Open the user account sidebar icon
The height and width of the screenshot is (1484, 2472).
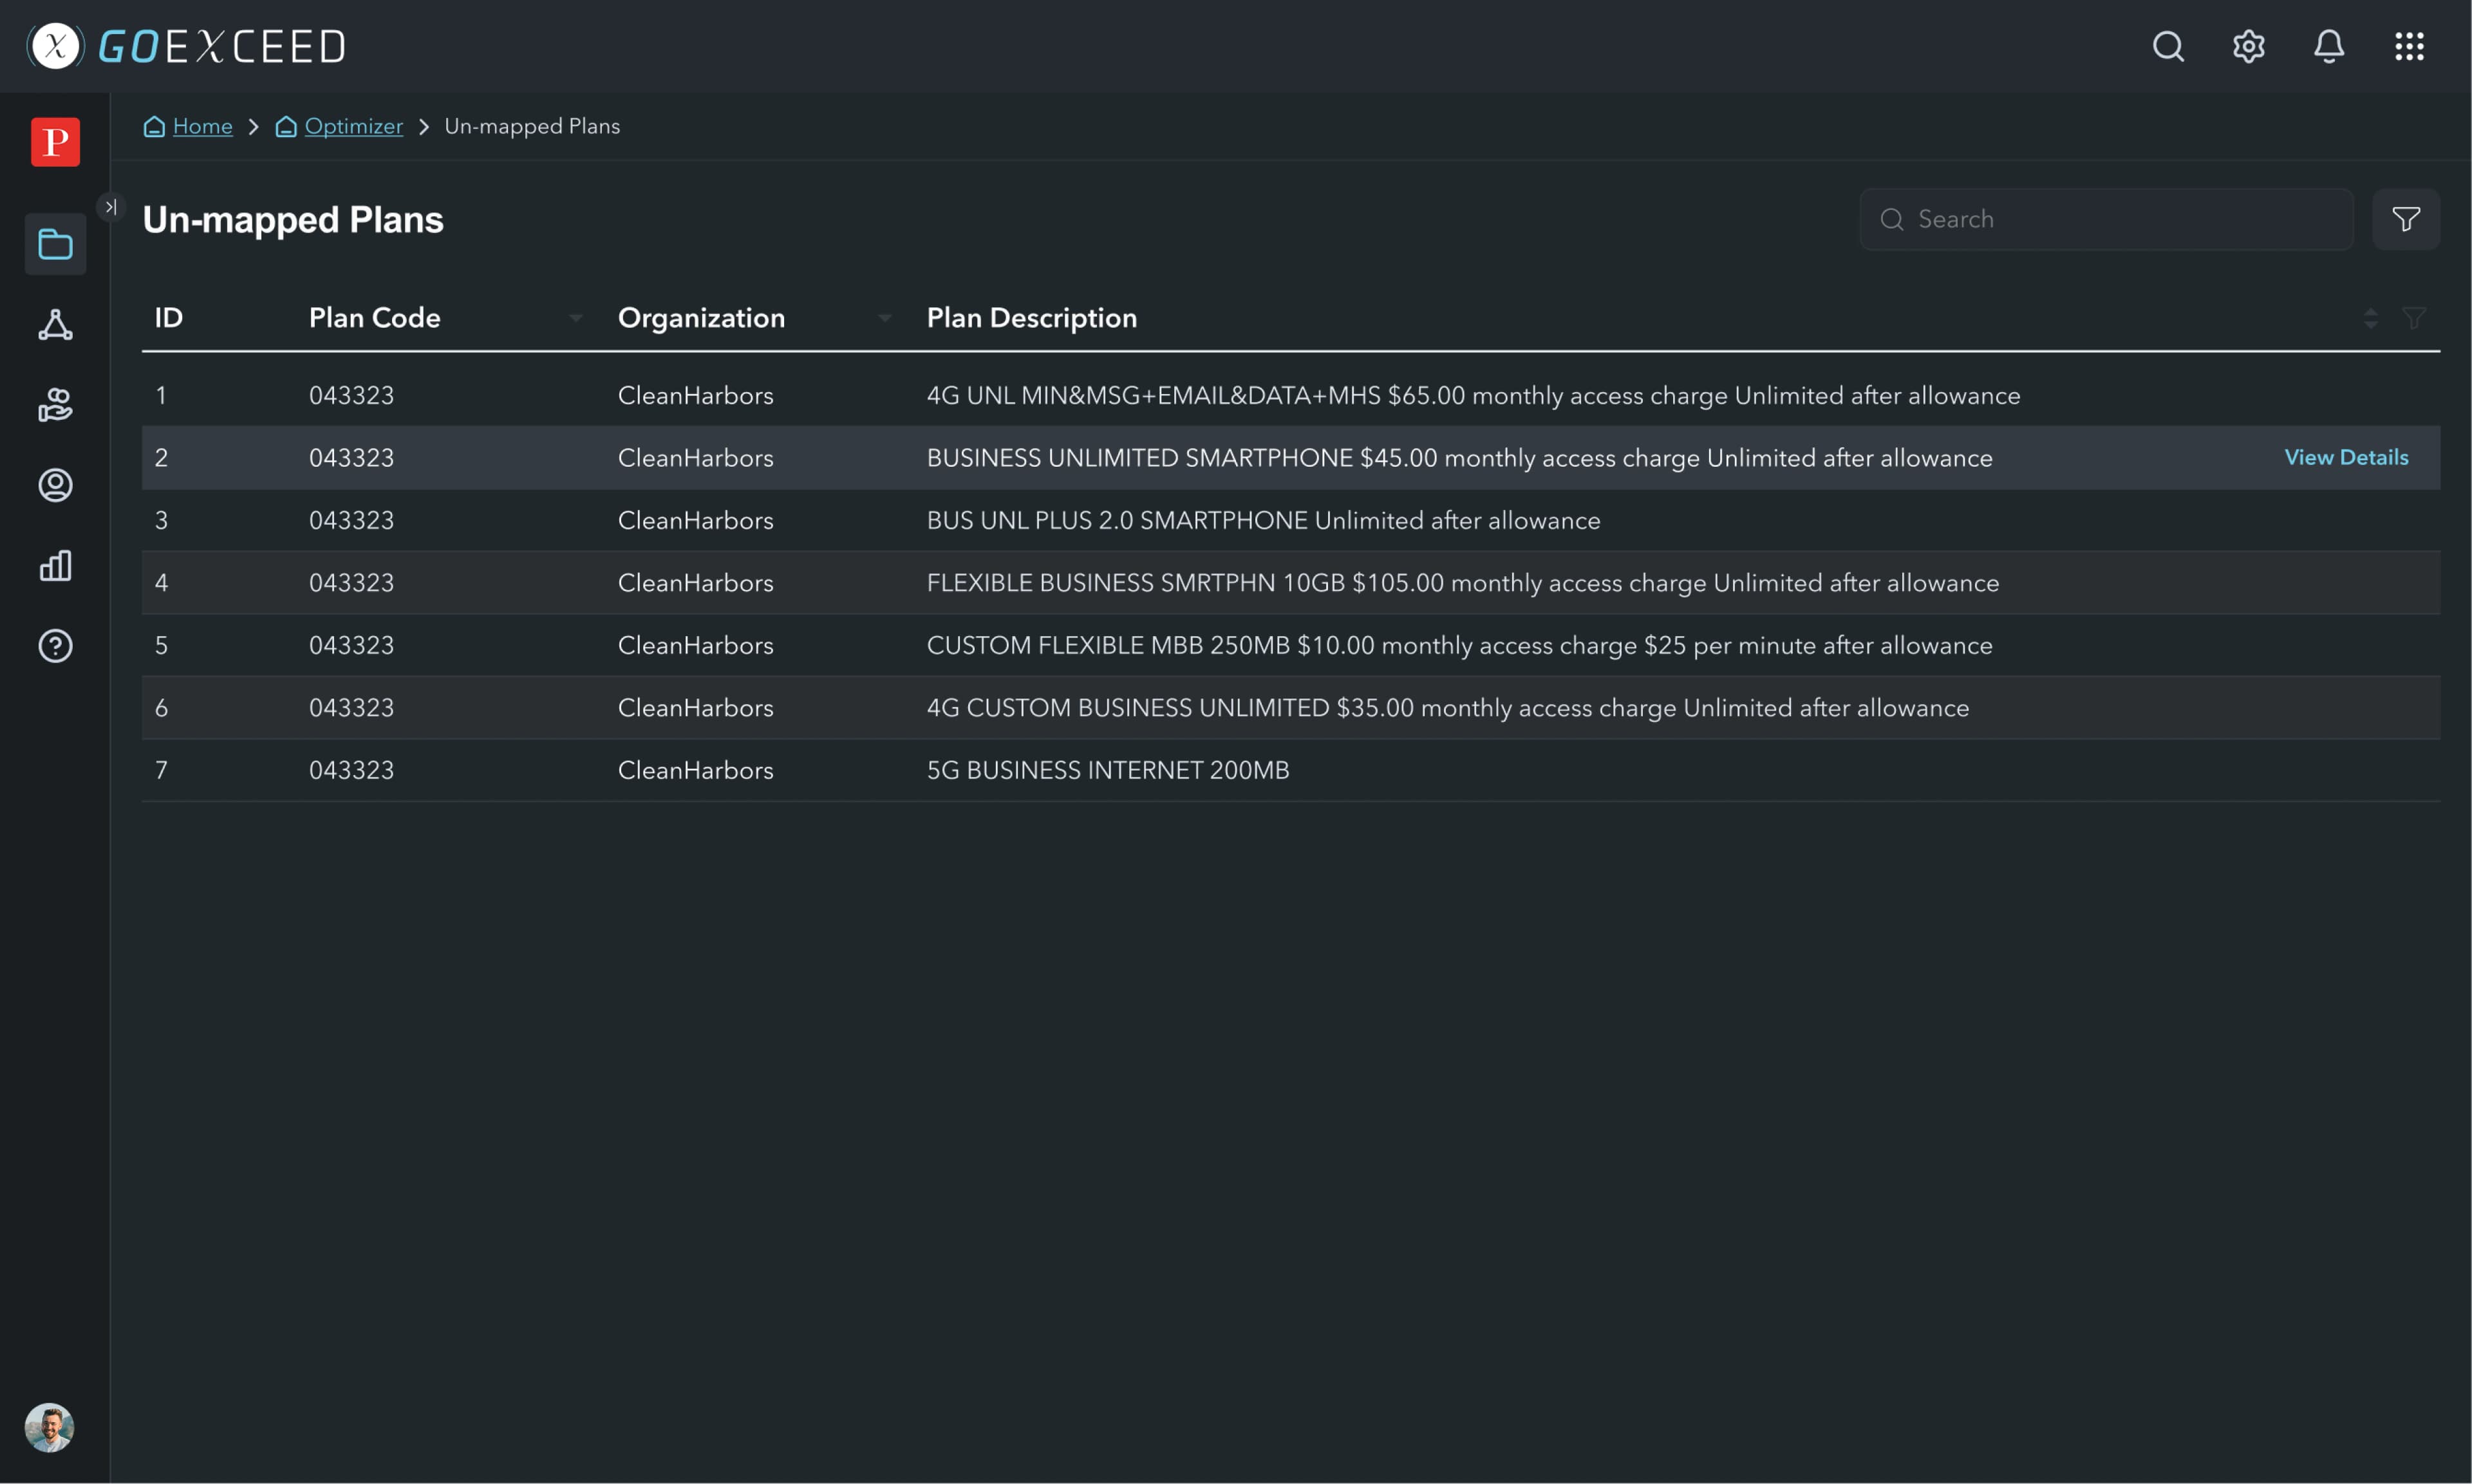(55, 485)
